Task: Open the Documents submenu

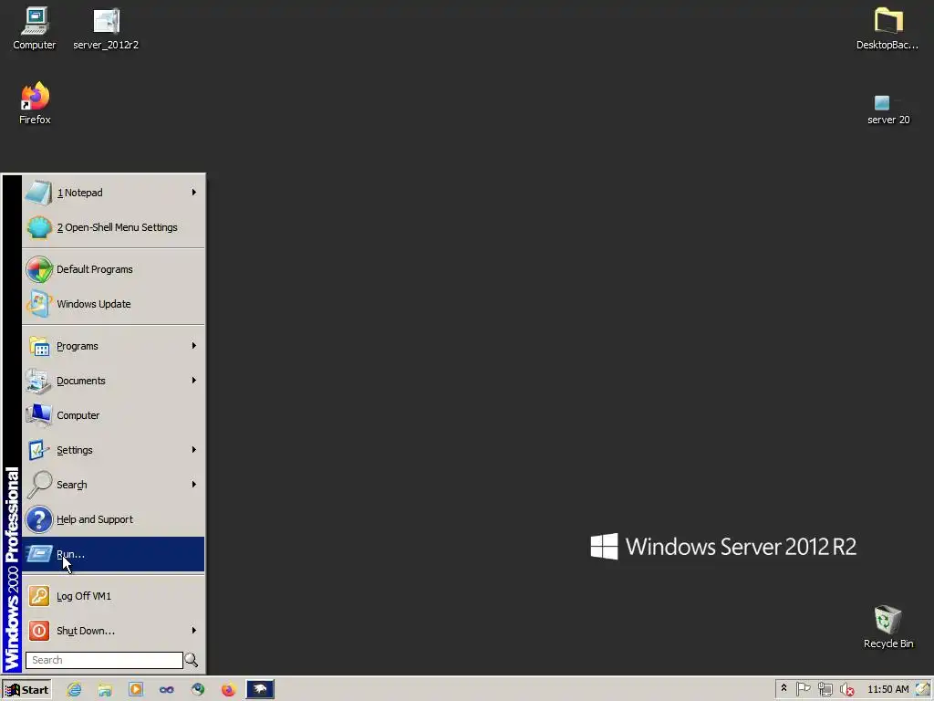Action: 113,381
